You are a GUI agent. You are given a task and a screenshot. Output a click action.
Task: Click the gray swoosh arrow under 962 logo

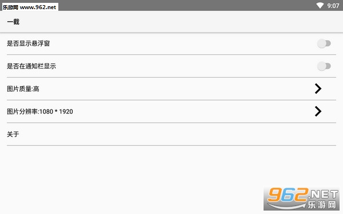click(286, 205)
